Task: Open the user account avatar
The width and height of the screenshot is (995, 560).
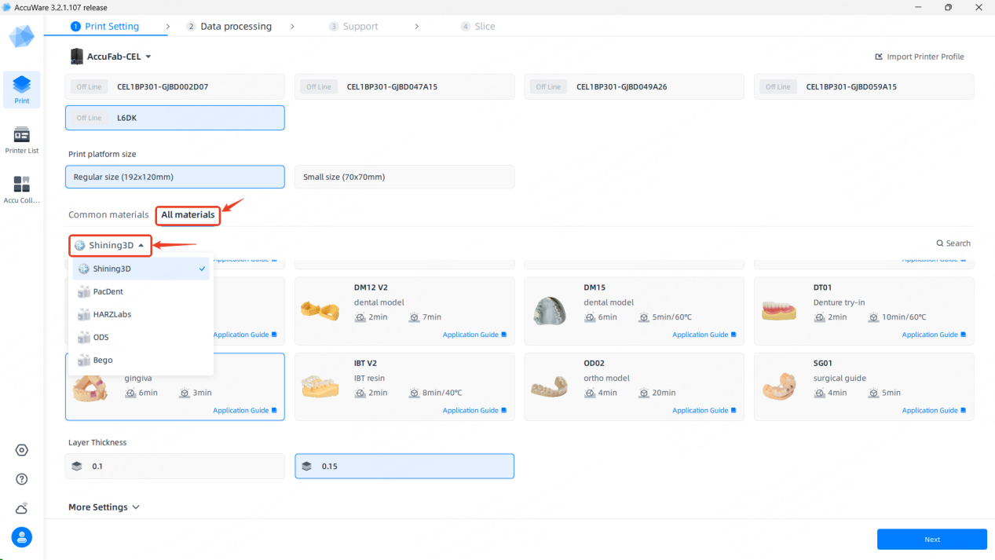Action: tap(22, 537)
